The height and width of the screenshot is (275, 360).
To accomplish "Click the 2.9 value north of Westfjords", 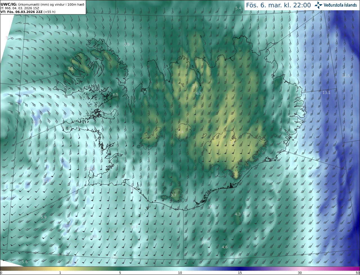I will tap(127, 44).
